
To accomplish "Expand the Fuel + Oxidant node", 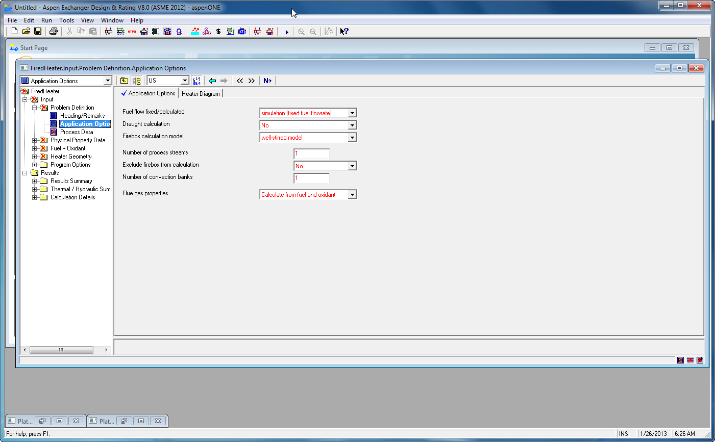I will pyautogui.click(x=35, y=148).
